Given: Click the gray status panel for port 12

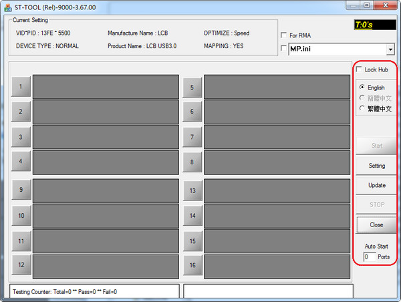Looking at the screenshot, I should 106,267.
